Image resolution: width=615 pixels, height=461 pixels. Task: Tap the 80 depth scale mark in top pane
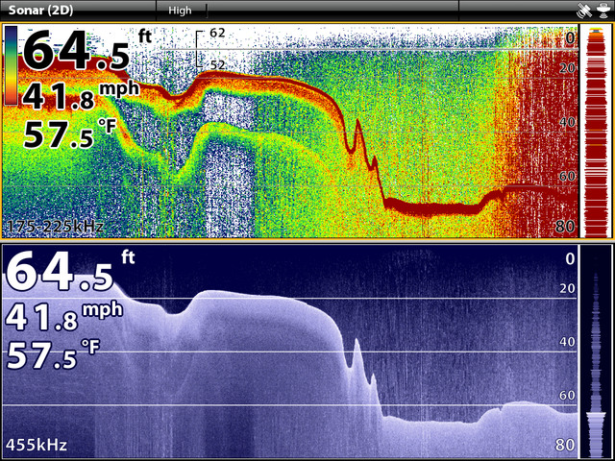tap(565, 227)
